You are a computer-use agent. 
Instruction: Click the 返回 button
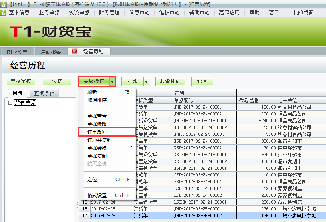[202, 81]
